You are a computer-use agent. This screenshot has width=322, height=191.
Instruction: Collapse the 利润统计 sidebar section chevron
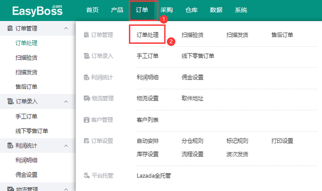[66, 145]
